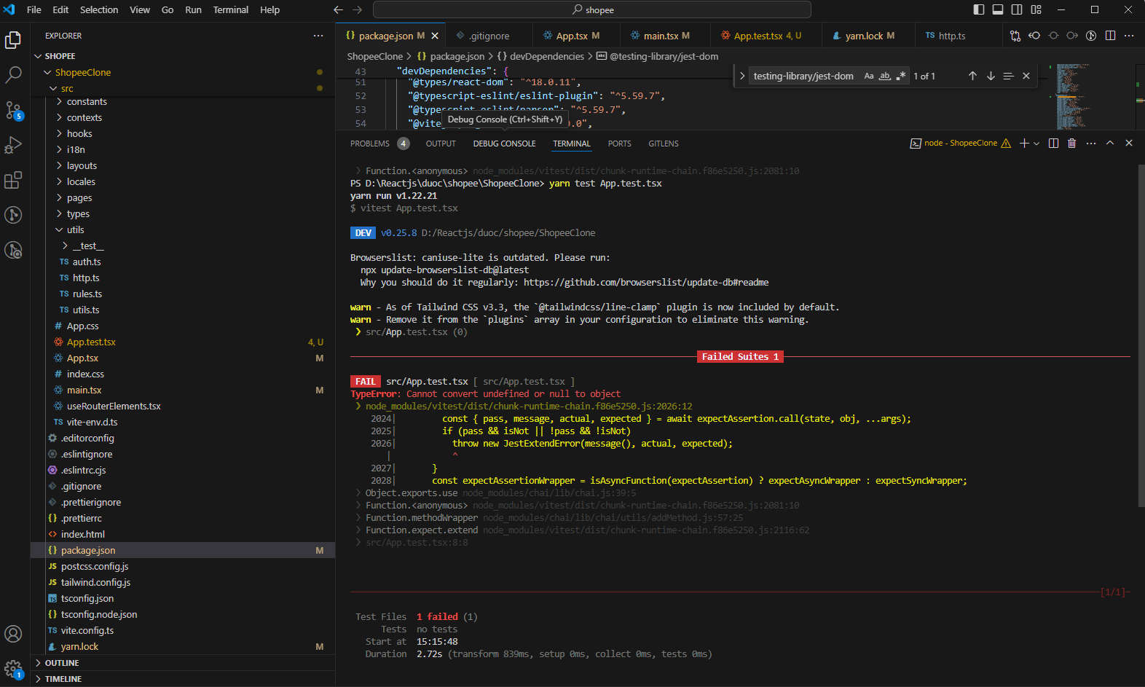Open the Run and Debug view
The image size is (1145, 687).
tap(13, 145)
